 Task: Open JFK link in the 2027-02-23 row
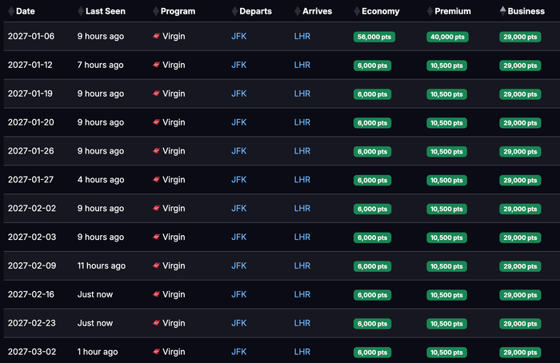[239, 323]
